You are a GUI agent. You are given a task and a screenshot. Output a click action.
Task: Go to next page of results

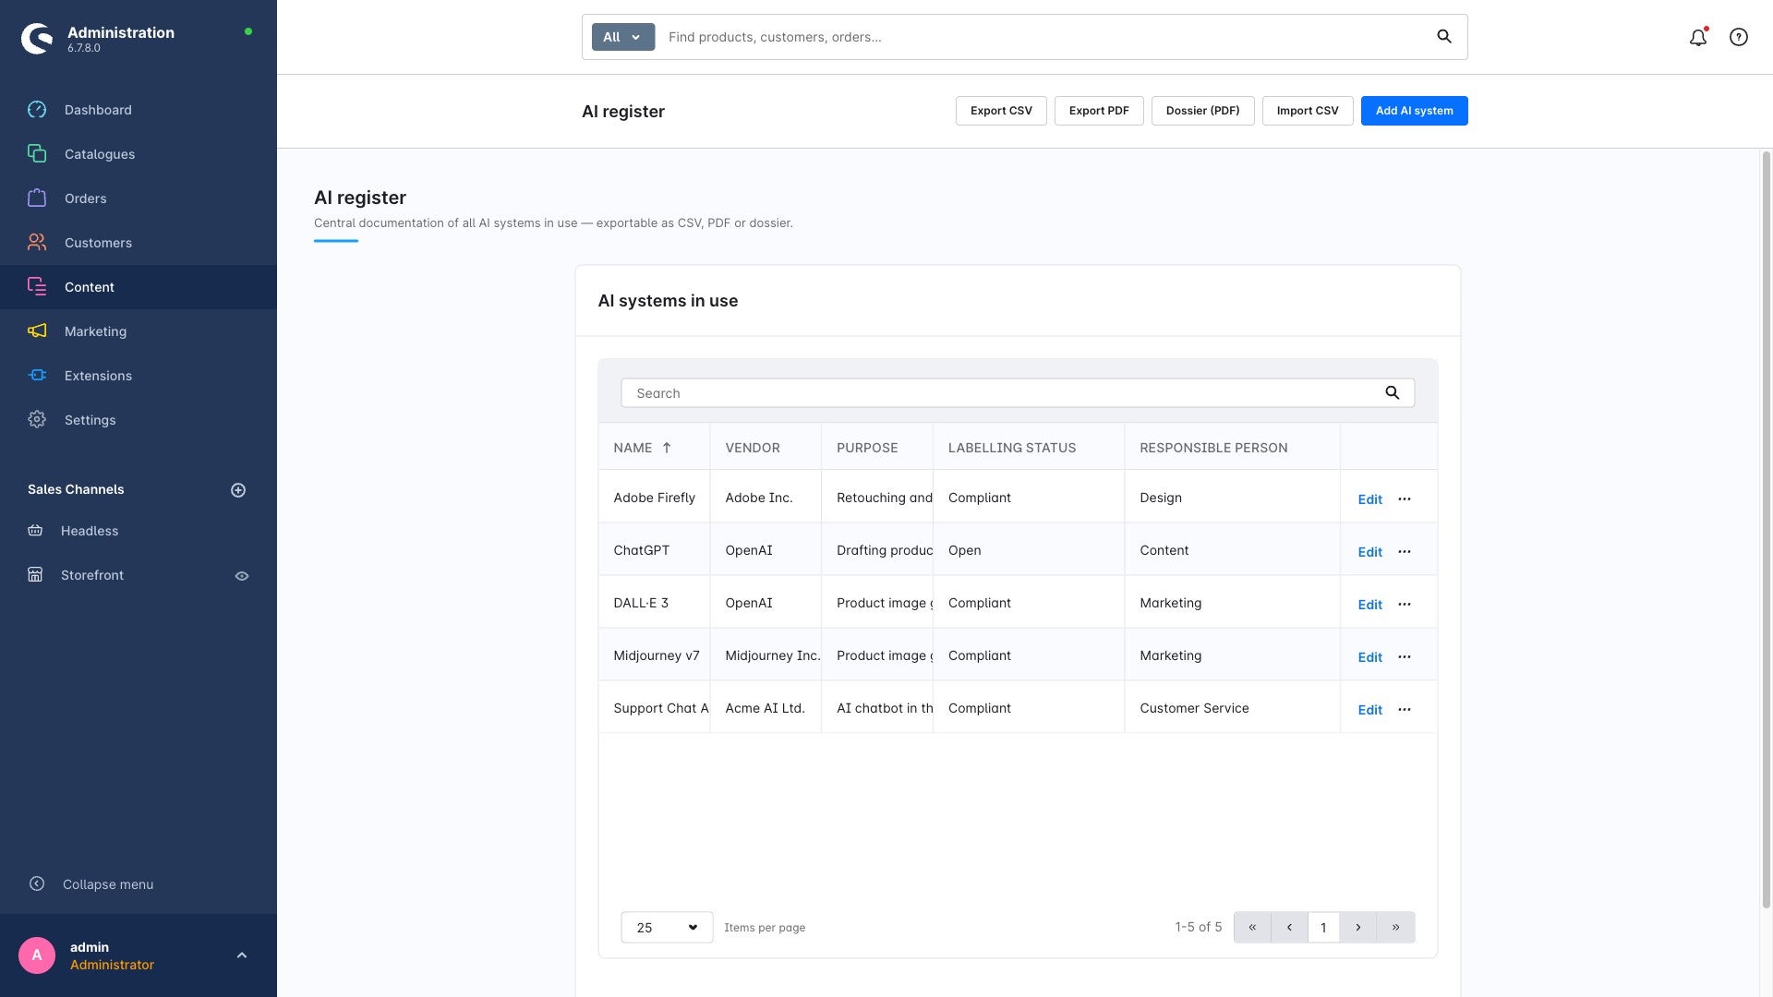click(x=1358, y=928)
